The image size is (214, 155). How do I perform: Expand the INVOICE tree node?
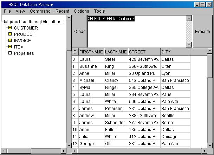[x=10, y=41]
